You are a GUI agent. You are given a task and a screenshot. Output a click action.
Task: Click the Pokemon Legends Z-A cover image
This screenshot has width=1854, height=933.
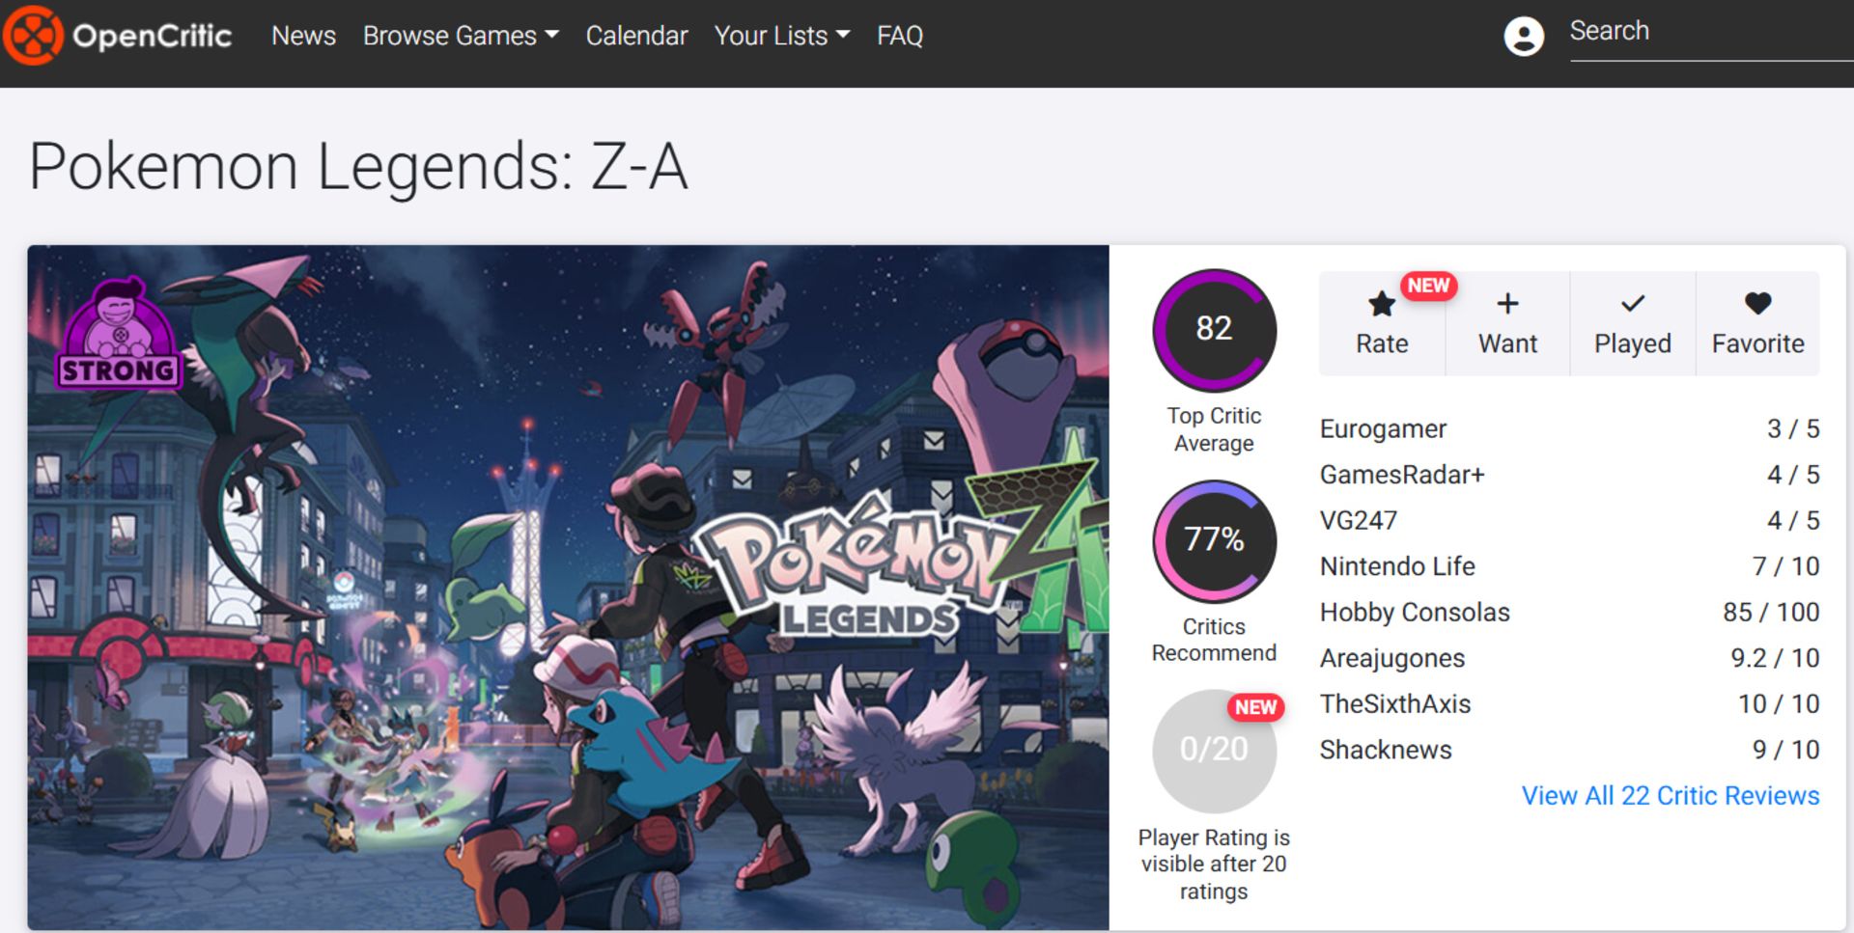tap(568, 587)
